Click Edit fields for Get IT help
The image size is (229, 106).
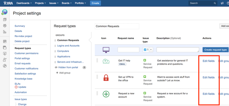coord(208,61)
